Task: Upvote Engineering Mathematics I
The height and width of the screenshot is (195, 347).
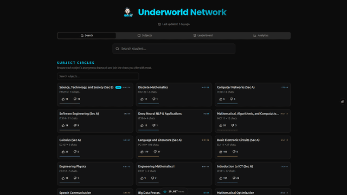Action: (x=143, y=178)
